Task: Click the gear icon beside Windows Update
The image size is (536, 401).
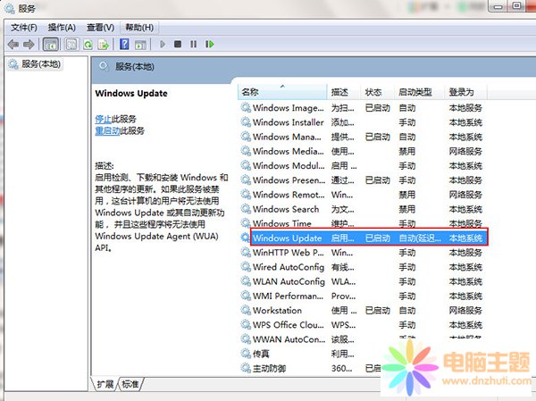Action: tap(245, 238)
